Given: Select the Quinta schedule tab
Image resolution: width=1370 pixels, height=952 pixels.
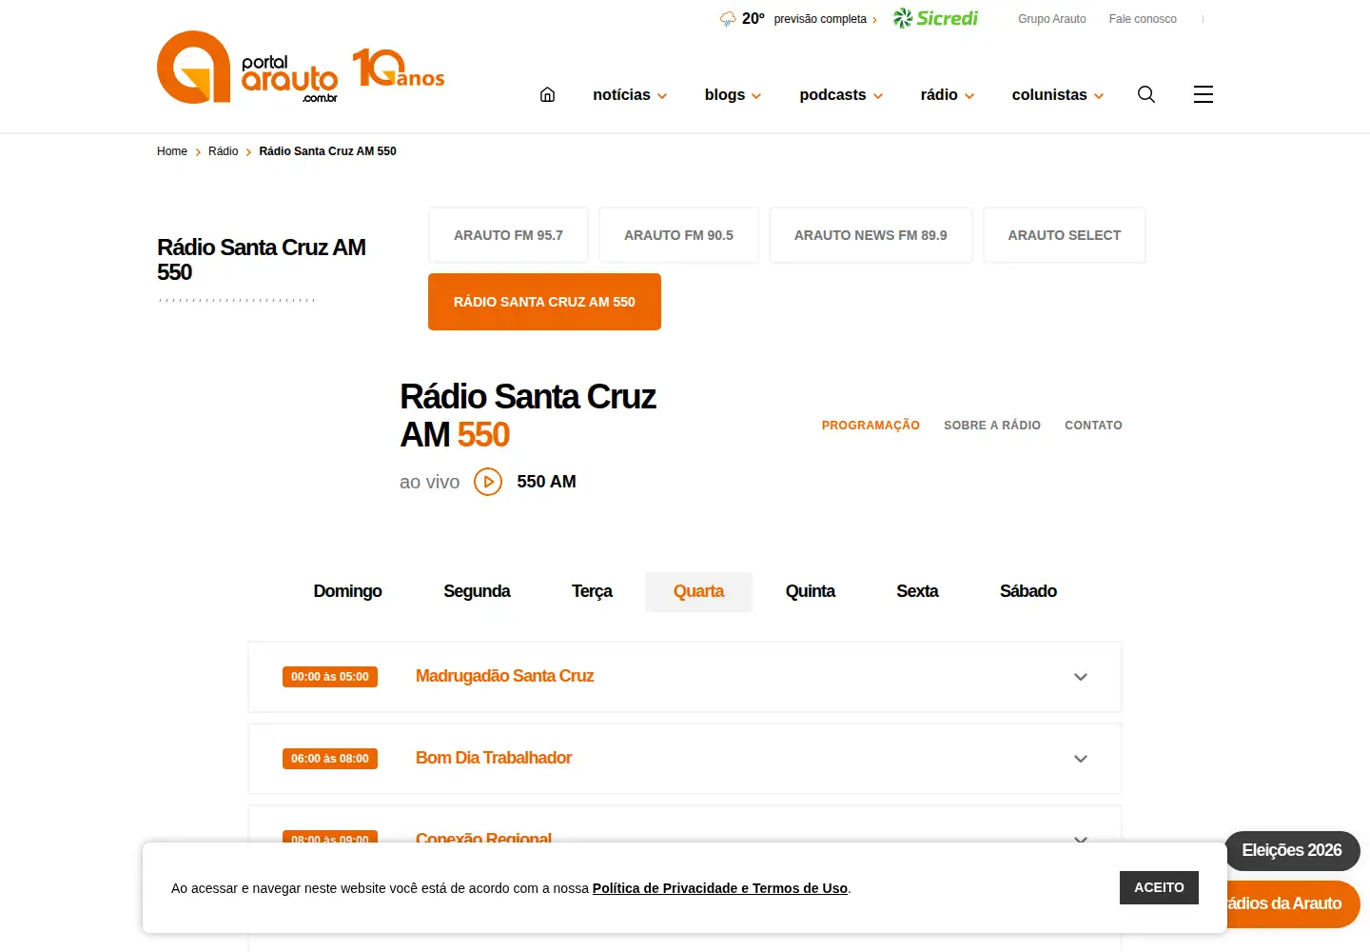Looking at the screenshot, I should 811,591.
